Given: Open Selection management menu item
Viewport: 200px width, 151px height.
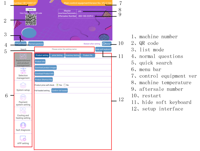Looking at the screenshot, I should (x=23, y=74).
